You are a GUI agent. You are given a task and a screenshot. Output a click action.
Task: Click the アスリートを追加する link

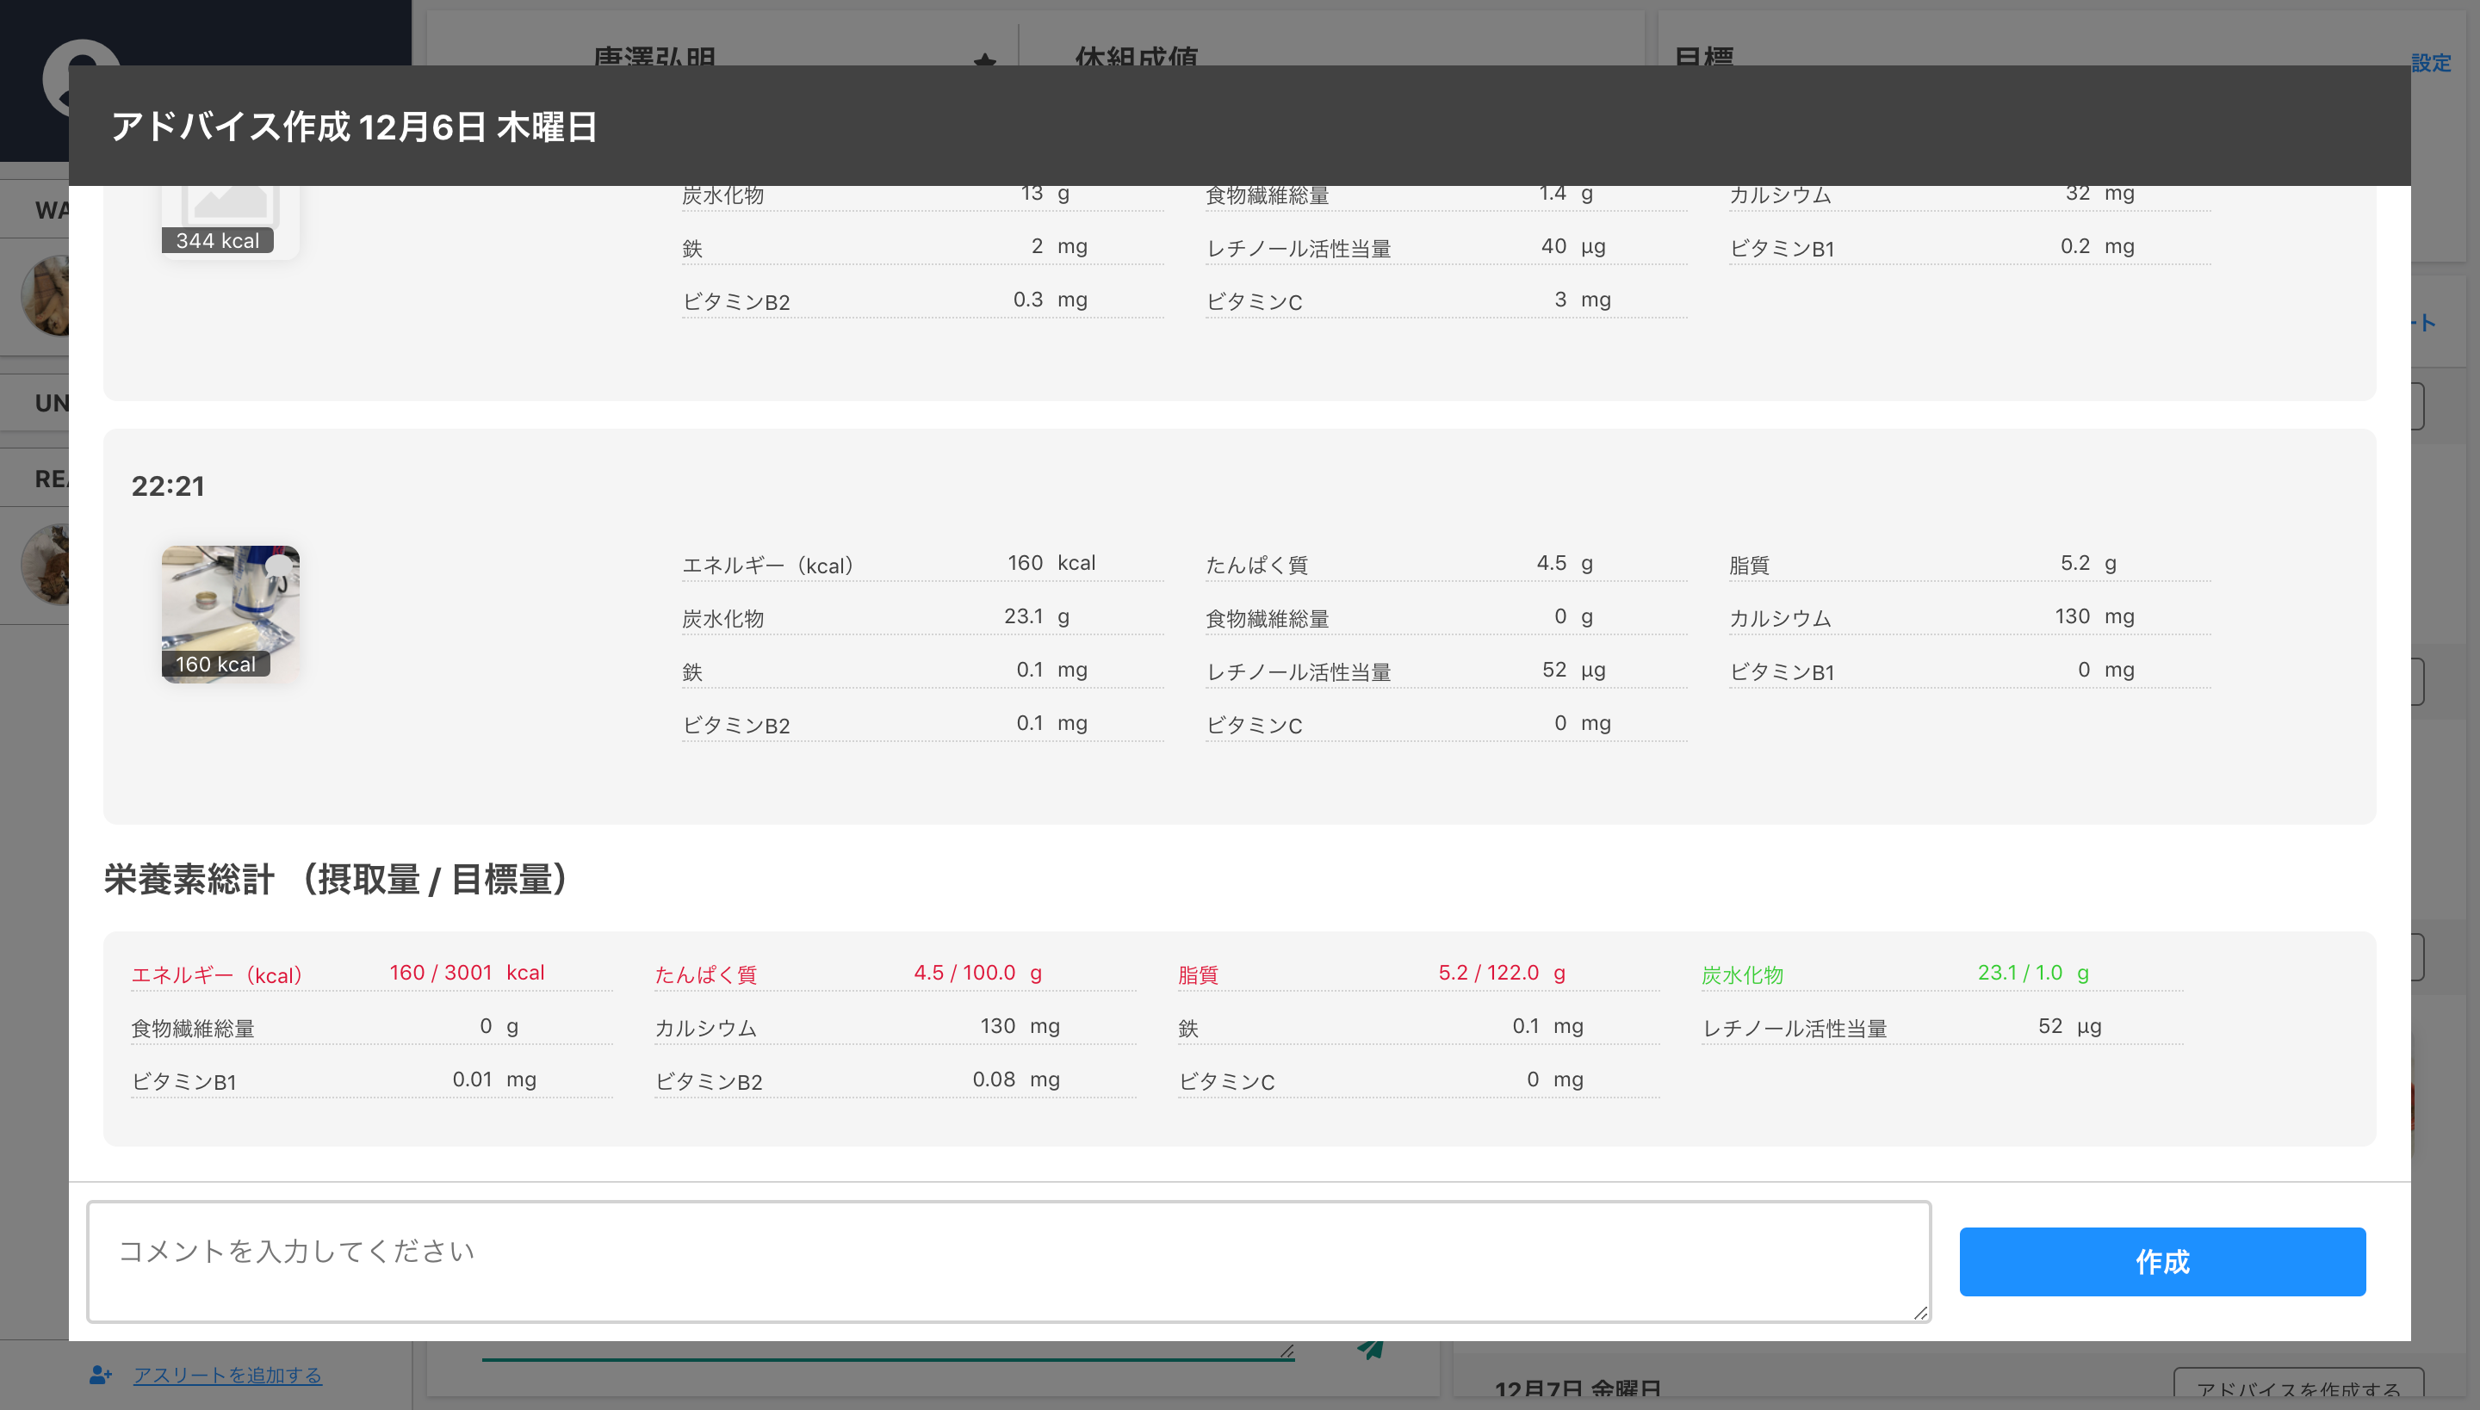(227, 1374)
